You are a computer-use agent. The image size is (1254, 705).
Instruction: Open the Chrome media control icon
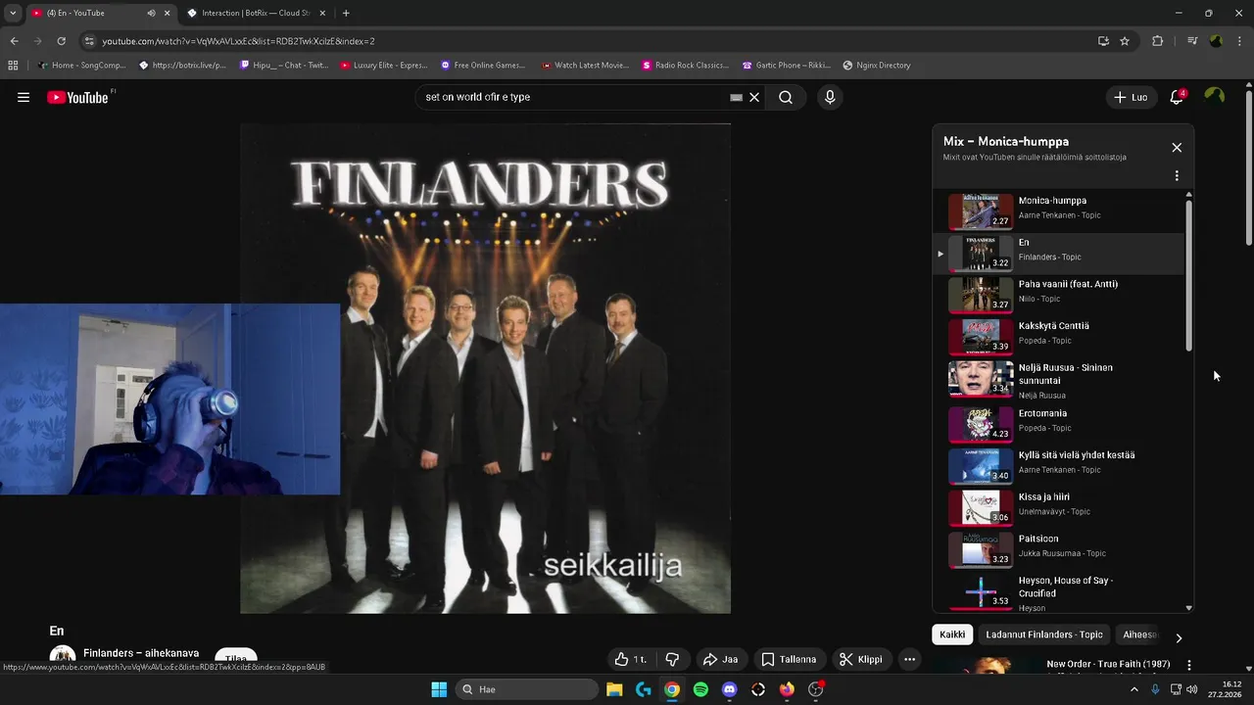(x=1192, y=41)
